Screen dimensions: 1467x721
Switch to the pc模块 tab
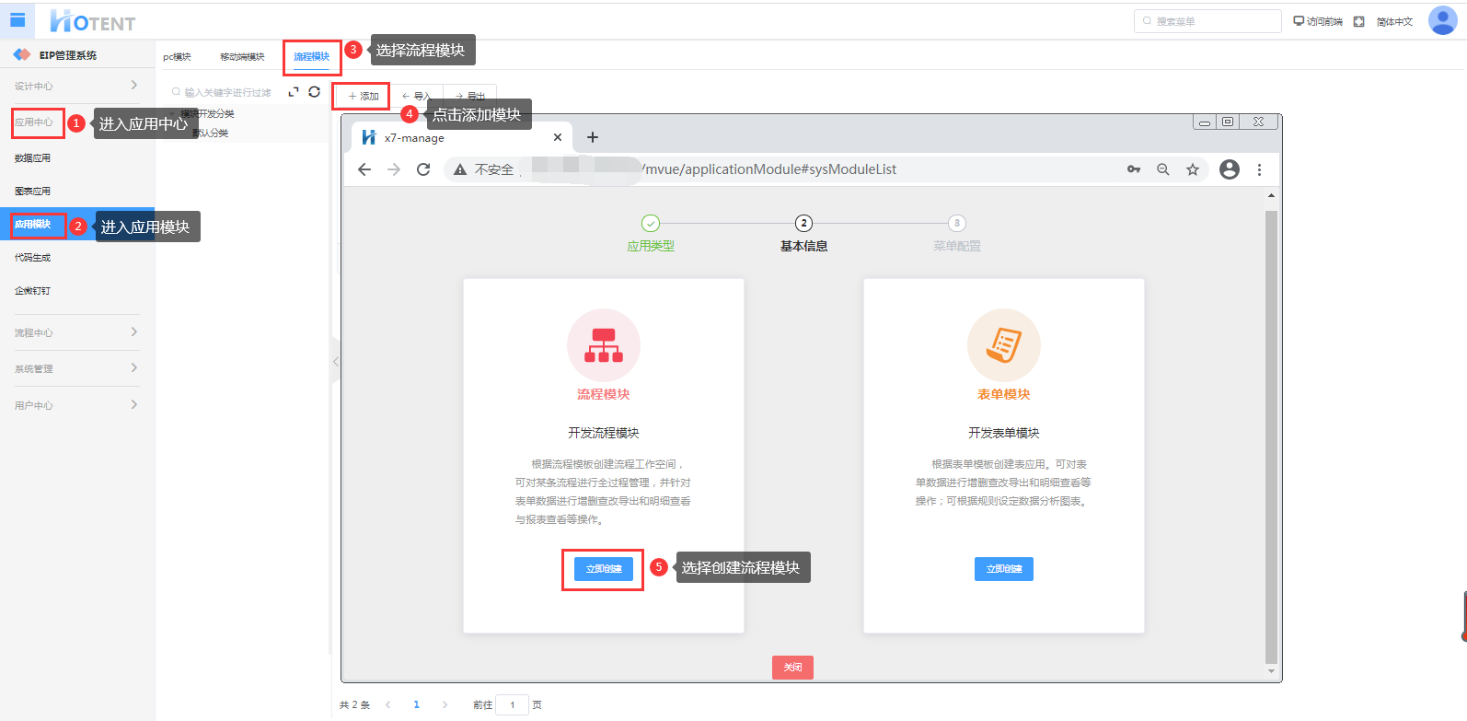click(x=177, y=57)
